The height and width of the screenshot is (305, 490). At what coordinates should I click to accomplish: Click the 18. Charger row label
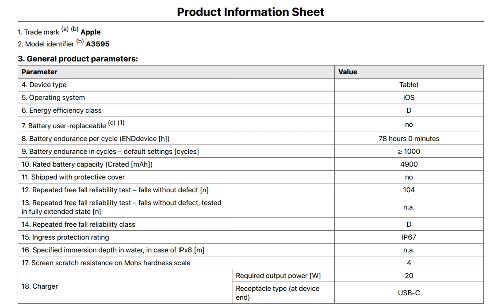click(40, 286)
